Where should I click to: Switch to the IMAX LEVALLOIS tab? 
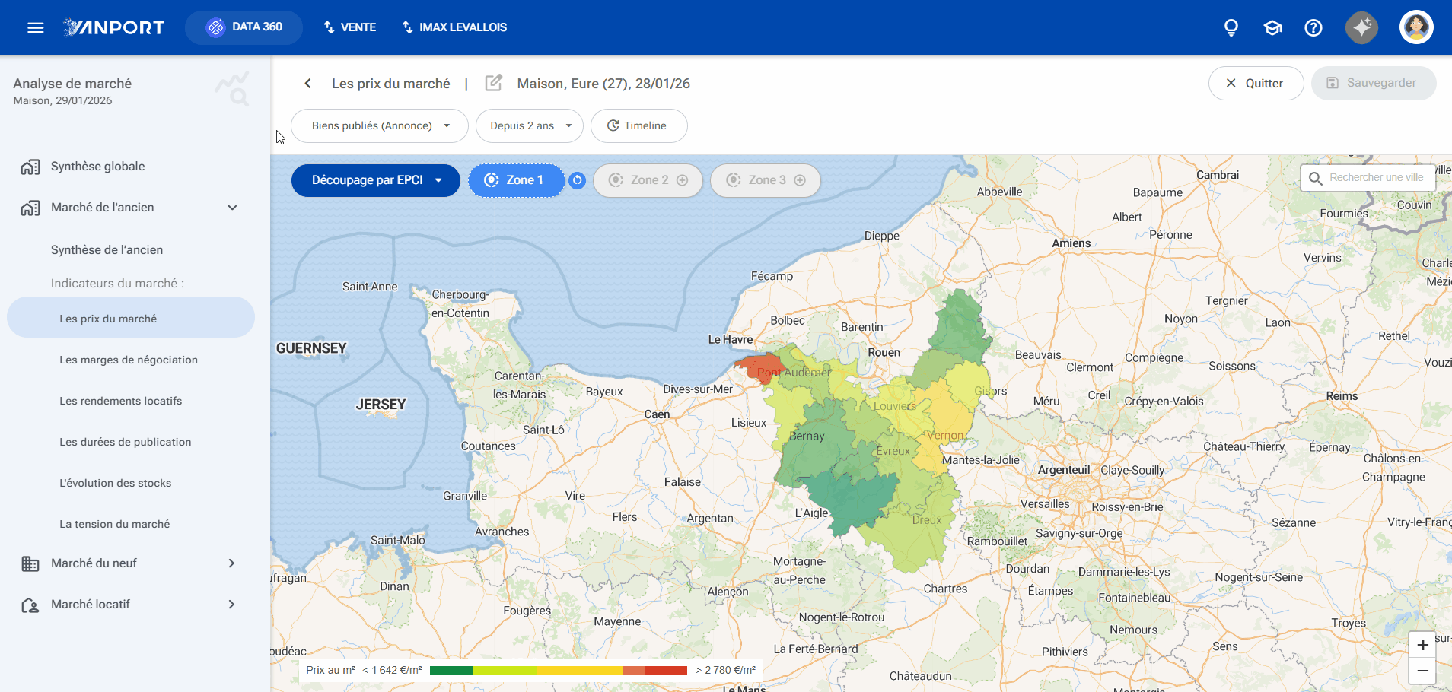(x=454, y=27)
